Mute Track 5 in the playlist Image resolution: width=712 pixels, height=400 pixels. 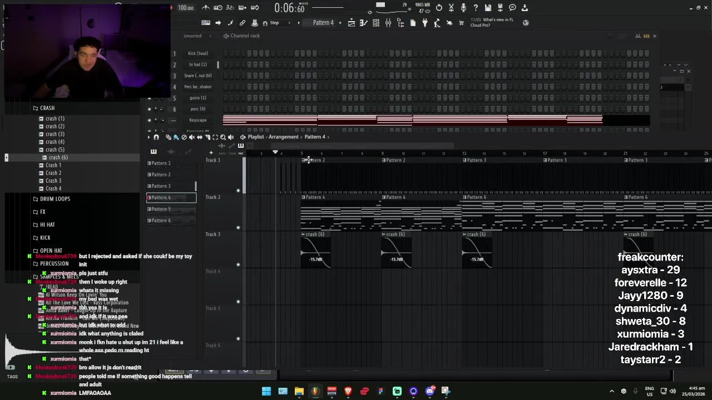[238, 338]
